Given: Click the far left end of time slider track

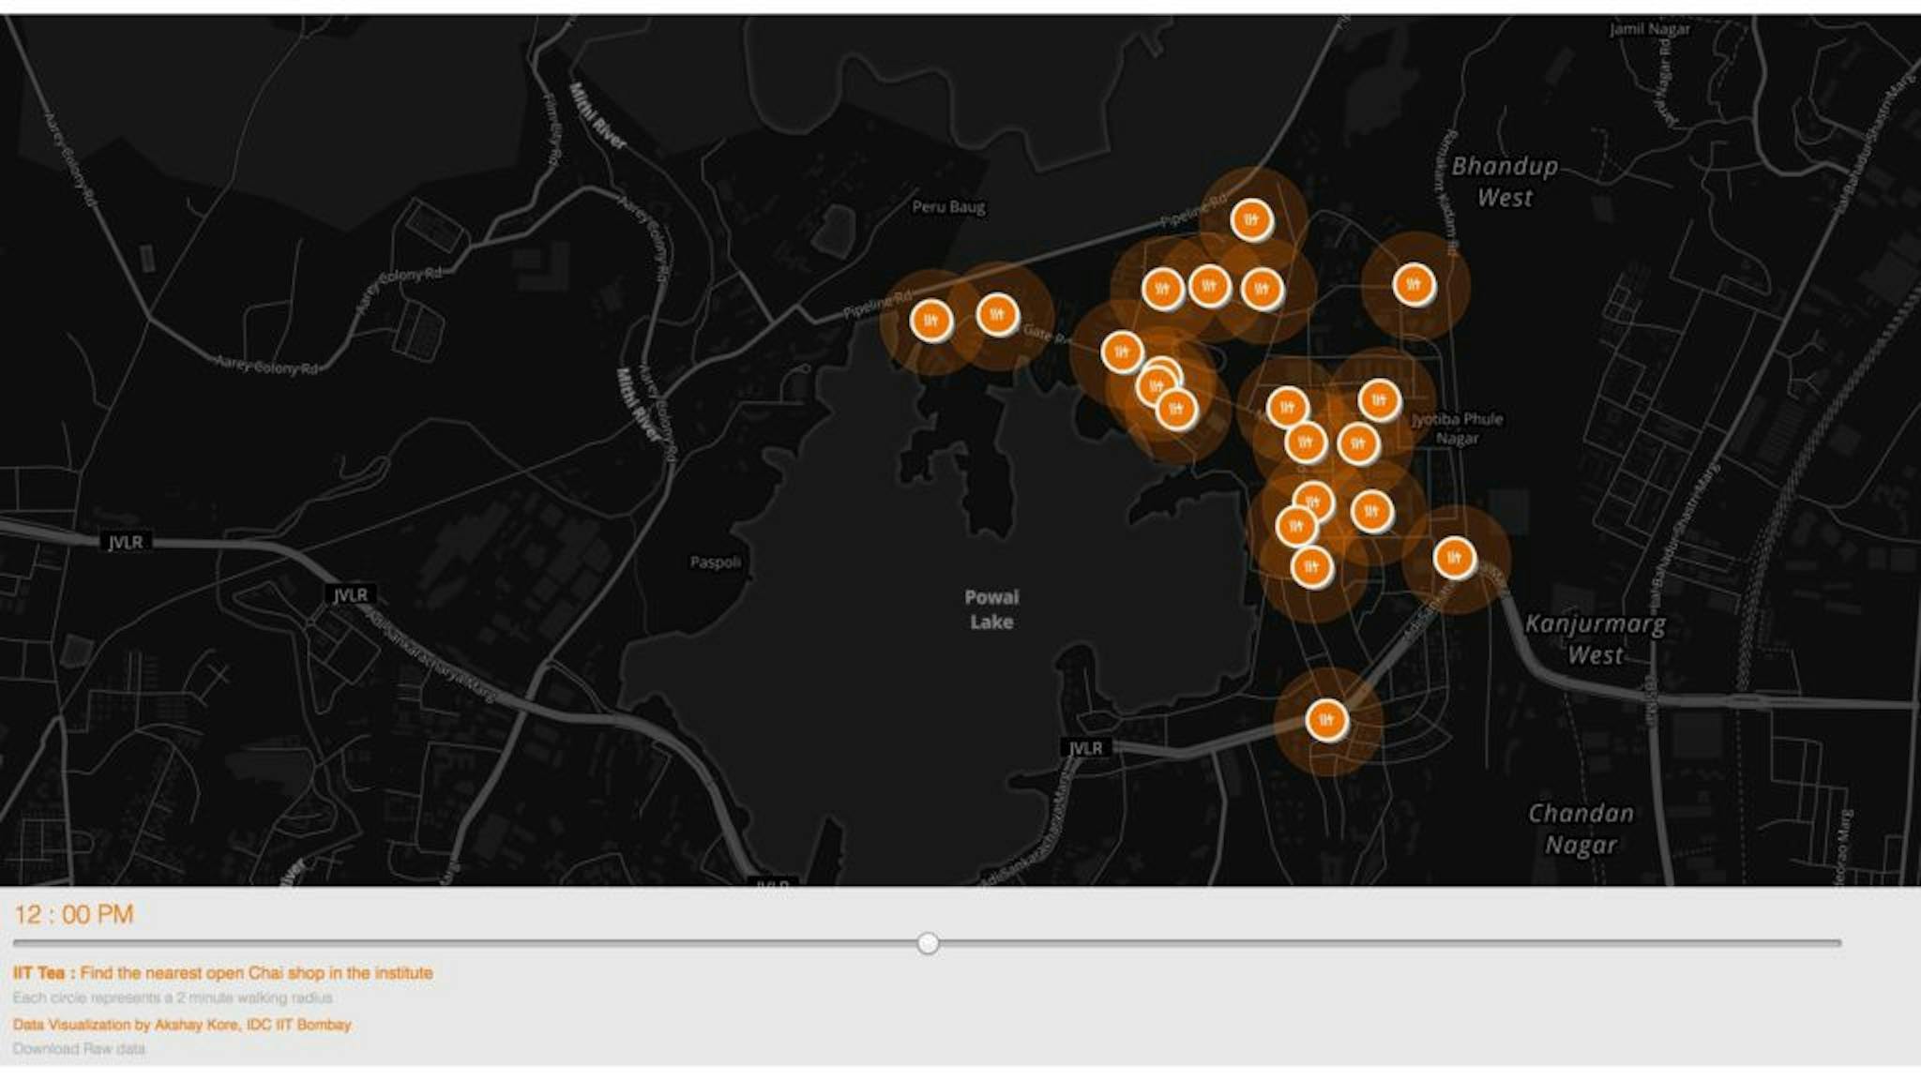Looking at the screenshot, I should click(17, 943).
